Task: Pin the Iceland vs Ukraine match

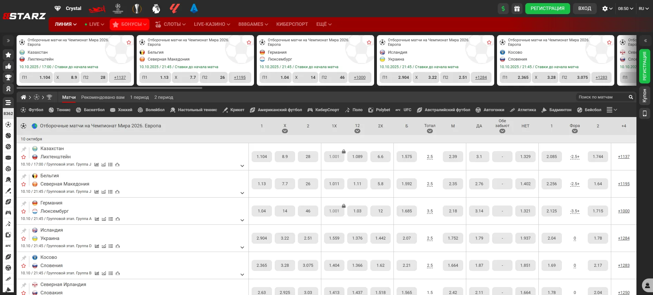Action: point(23,231)
